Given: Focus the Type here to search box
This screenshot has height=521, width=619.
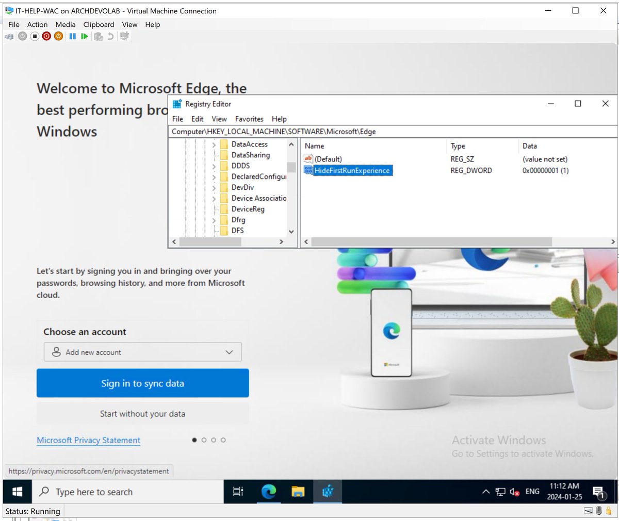Looking at the screenshot, I should (128, 492).
